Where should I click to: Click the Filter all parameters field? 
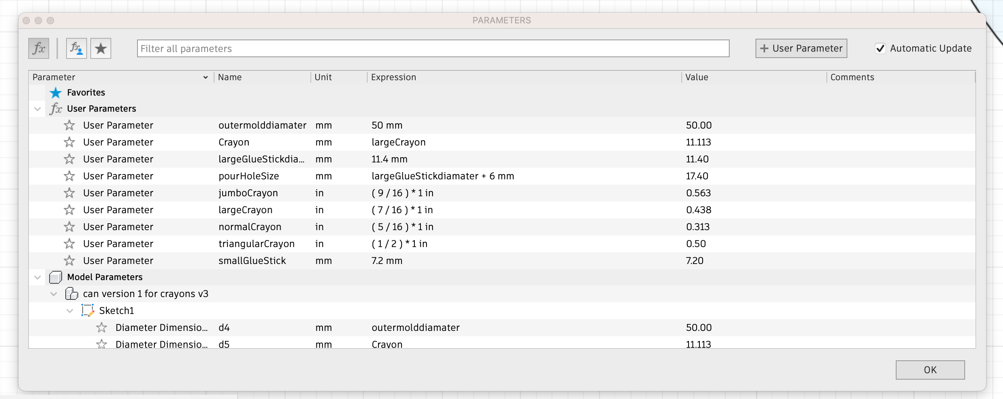pos(433,48)
